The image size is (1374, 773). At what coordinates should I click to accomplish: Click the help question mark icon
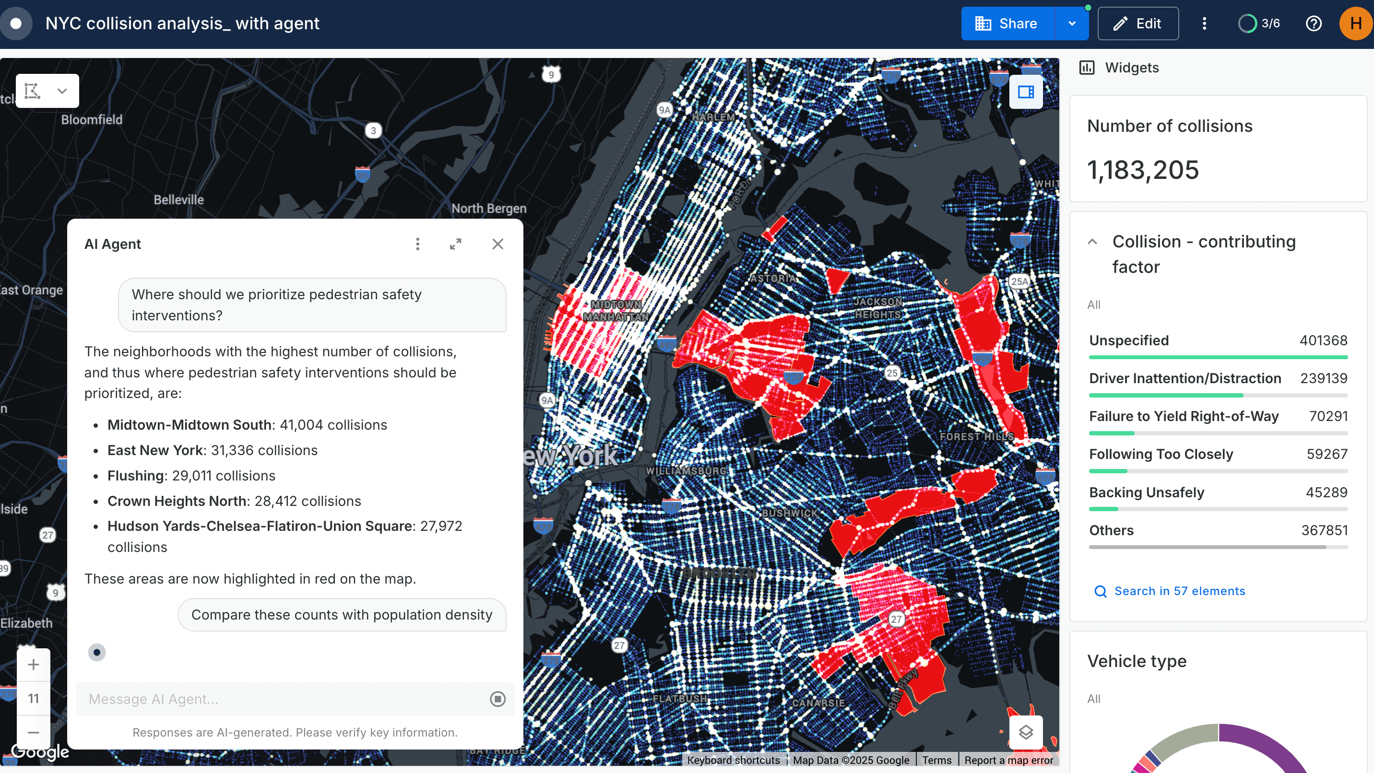(1314, 23)
